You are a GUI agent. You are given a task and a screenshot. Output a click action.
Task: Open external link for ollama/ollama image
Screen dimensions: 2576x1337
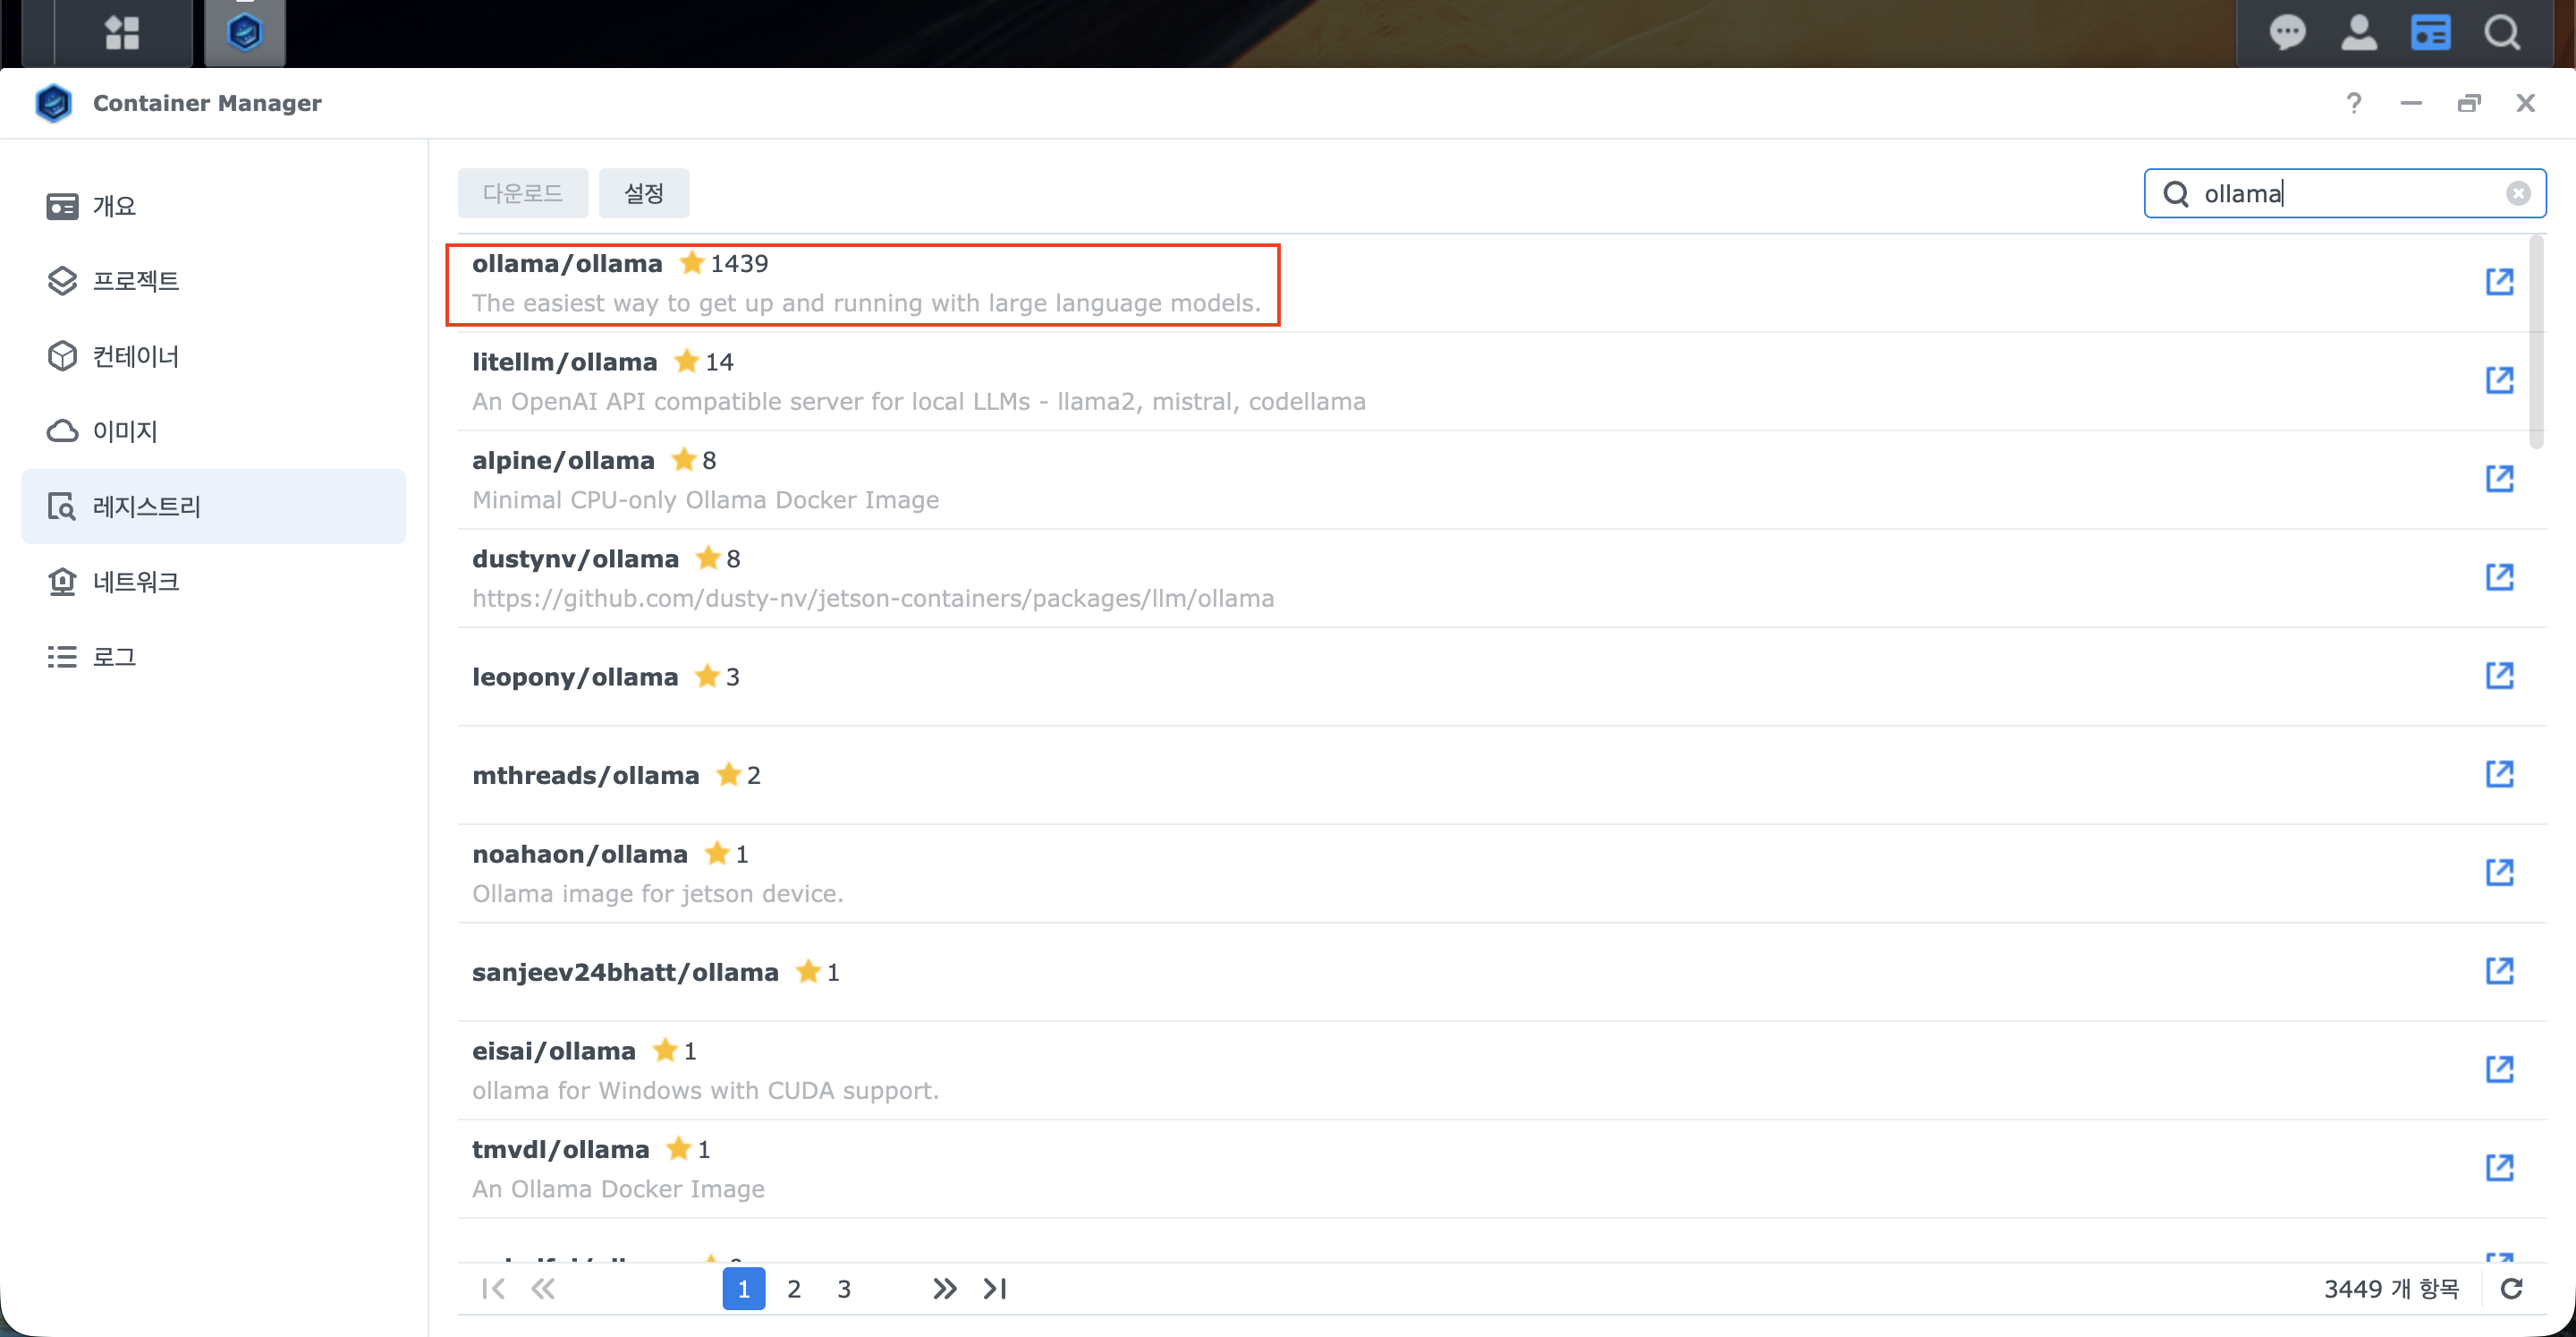[x=2499, y=281]
